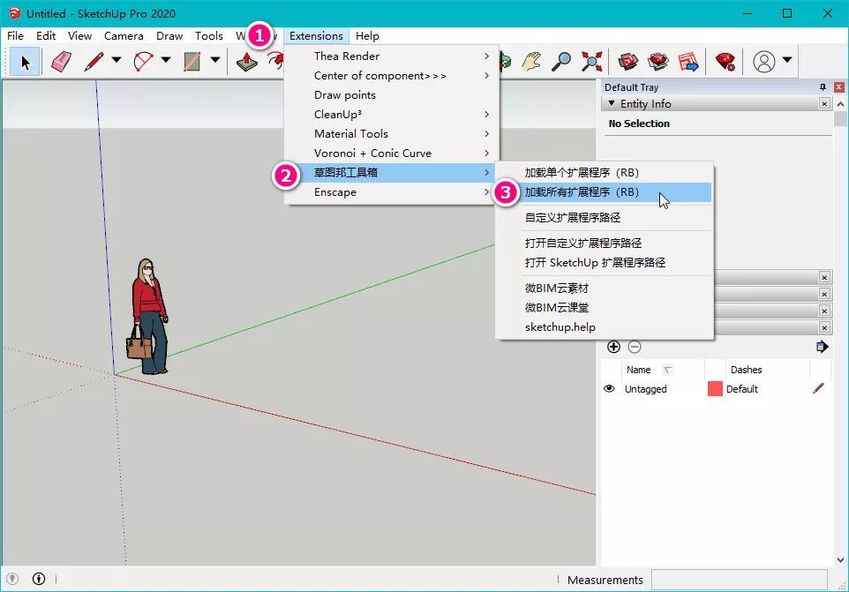Select 自定义扩展程序路径
The width and height of the screenshot is (849, 592).
(605, 218)
